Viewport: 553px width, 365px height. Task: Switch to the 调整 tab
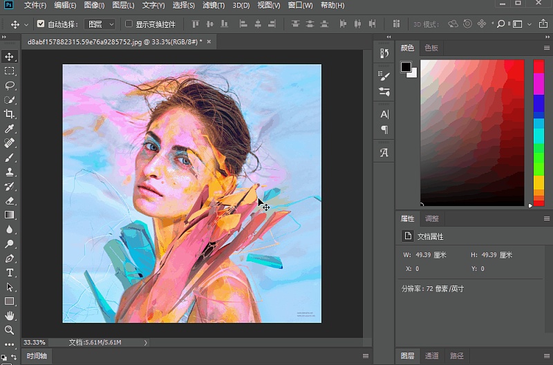pos(431,218)
